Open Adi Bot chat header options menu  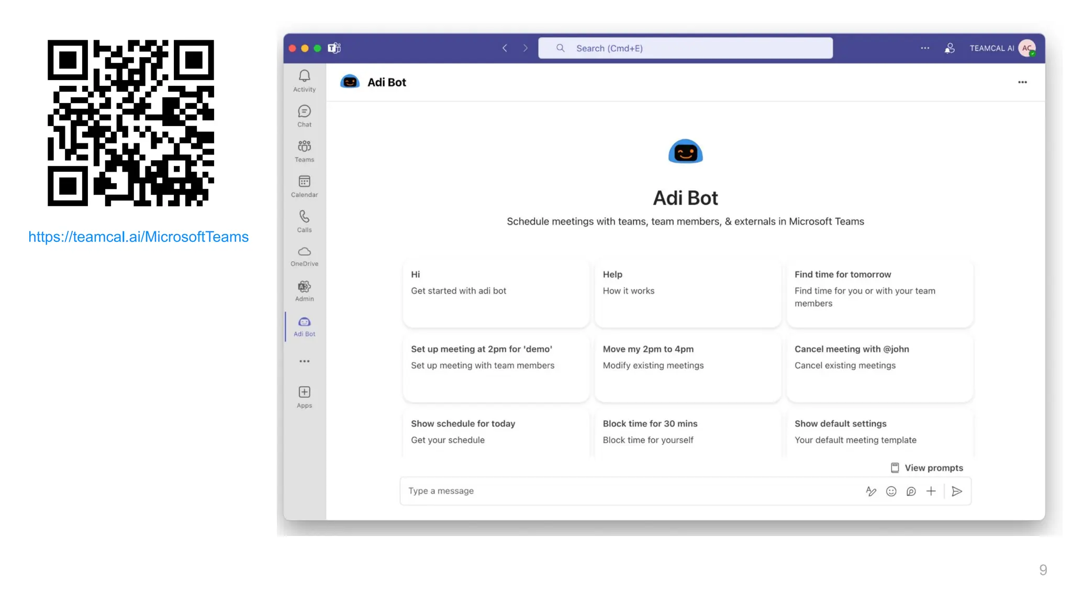click(x=1022, y=82)
